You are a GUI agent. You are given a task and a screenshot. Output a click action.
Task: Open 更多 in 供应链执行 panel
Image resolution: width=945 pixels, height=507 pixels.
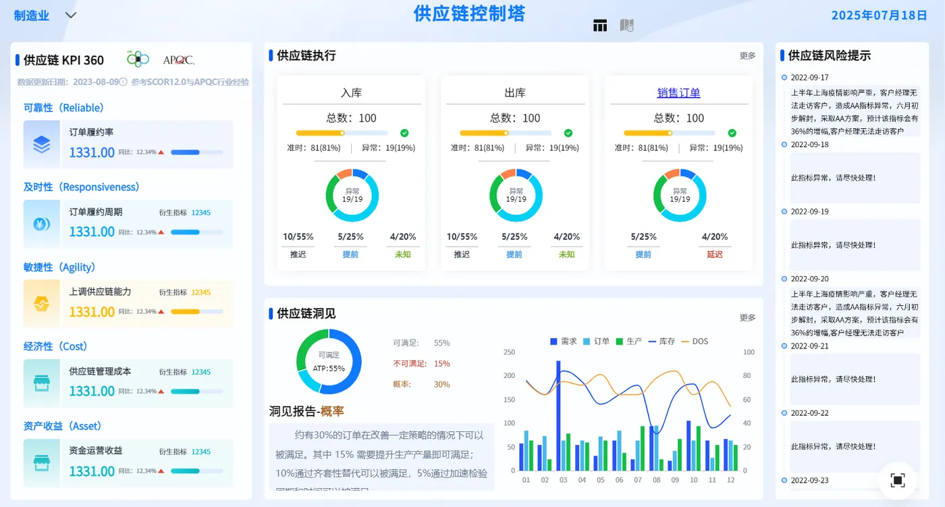point(747,56)
